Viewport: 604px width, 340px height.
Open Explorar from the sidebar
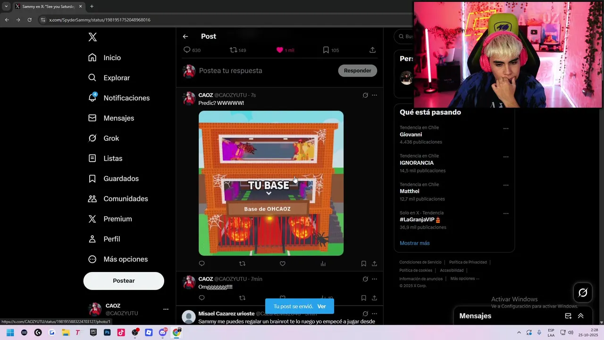tap(109, 78)
